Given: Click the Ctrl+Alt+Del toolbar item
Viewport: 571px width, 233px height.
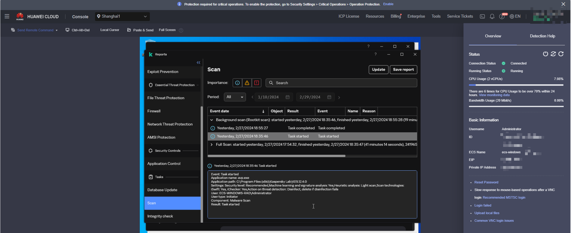Looking at the screenshot, I should 78,30.
